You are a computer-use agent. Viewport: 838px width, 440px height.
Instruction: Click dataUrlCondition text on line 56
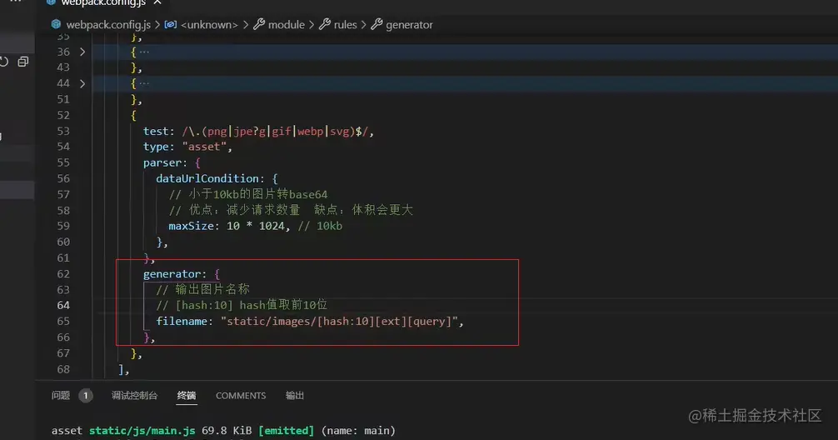click(207, 178)
